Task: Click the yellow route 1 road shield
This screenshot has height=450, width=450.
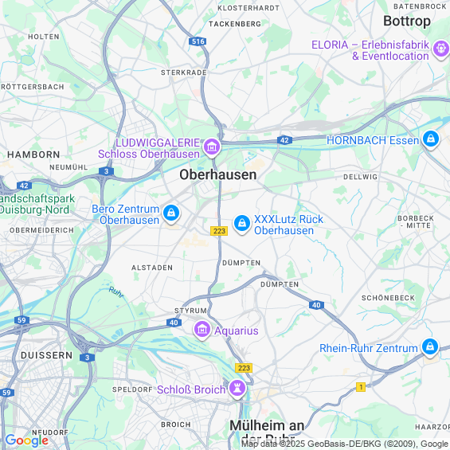Action: (361, 387)
